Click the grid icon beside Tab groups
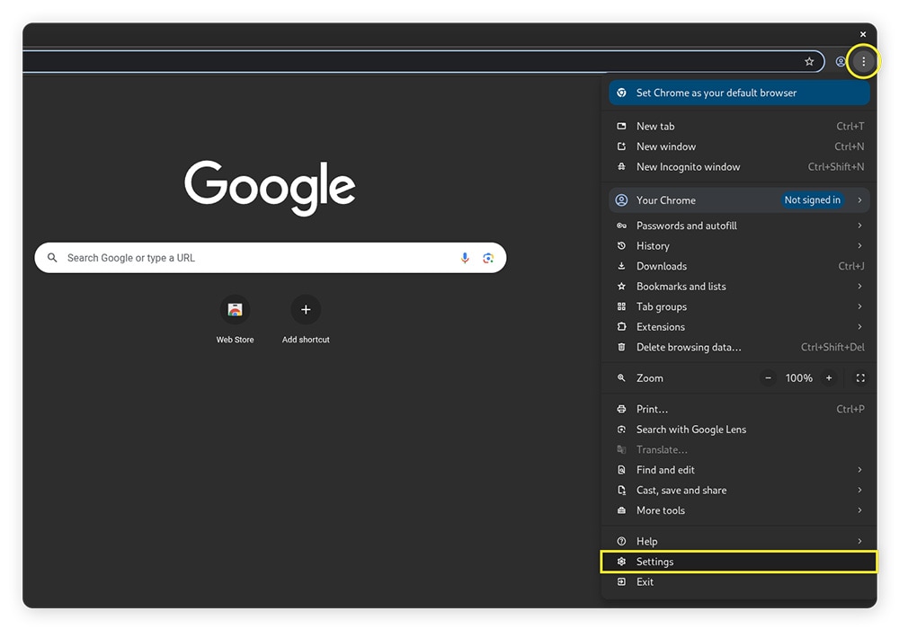Viewport: 899px width, 629px height. click(621, 306)
